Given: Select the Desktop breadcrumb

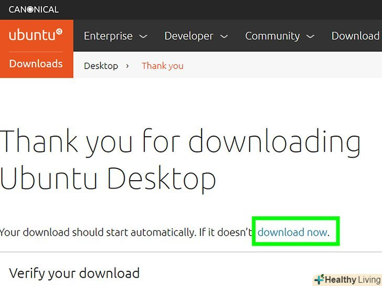Looking at the screenshot, I should (x=101, y=66).
